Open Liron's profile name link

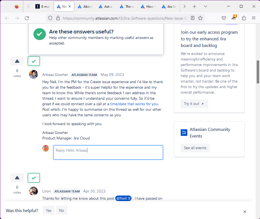click(x=46, y=191)
